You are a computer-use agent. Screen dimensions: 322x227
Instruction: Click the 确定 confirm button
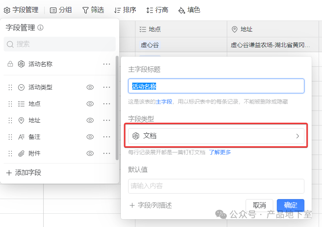(290, 205)
